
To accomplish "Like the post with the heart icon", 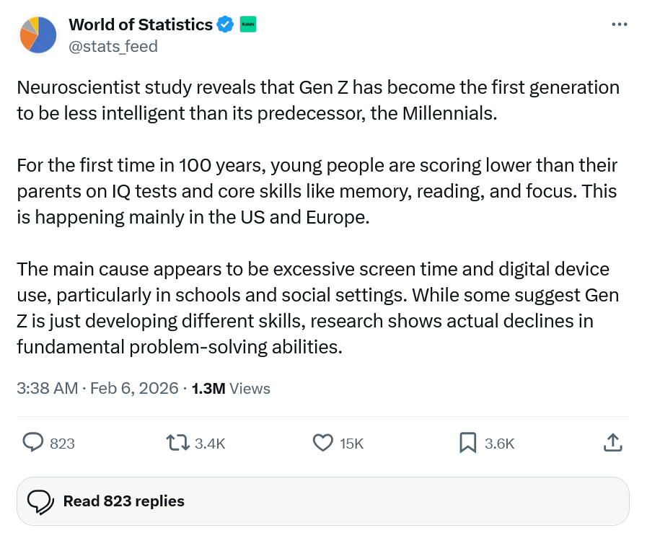I will [322, 443].
